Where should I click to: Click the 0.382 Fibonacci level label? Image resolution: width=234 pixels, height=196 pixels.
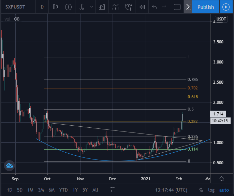coord(192,122)
